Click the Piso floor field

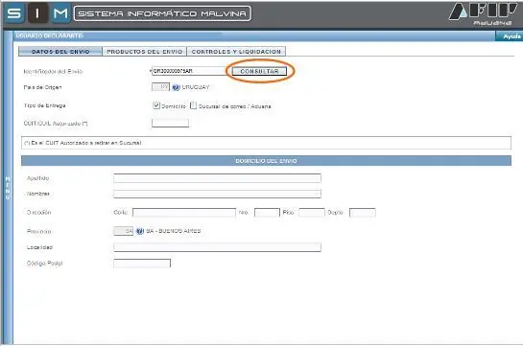pyautogui.click(x=312, y=213)
